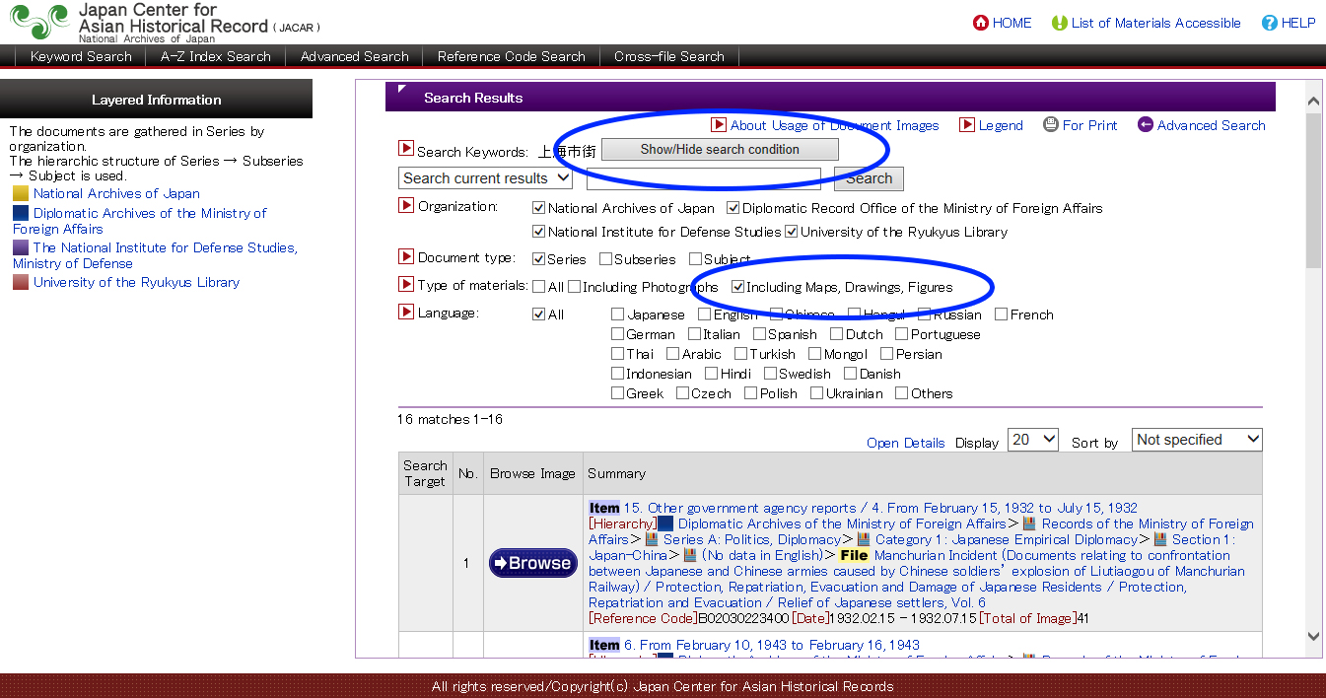Screen dimensions: 1326x698
Task: Check the French language checkbox
Action: point(1001,314)
